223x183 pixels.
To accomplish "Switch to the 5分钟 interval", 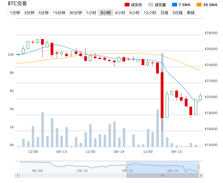I will pos(44,13).
